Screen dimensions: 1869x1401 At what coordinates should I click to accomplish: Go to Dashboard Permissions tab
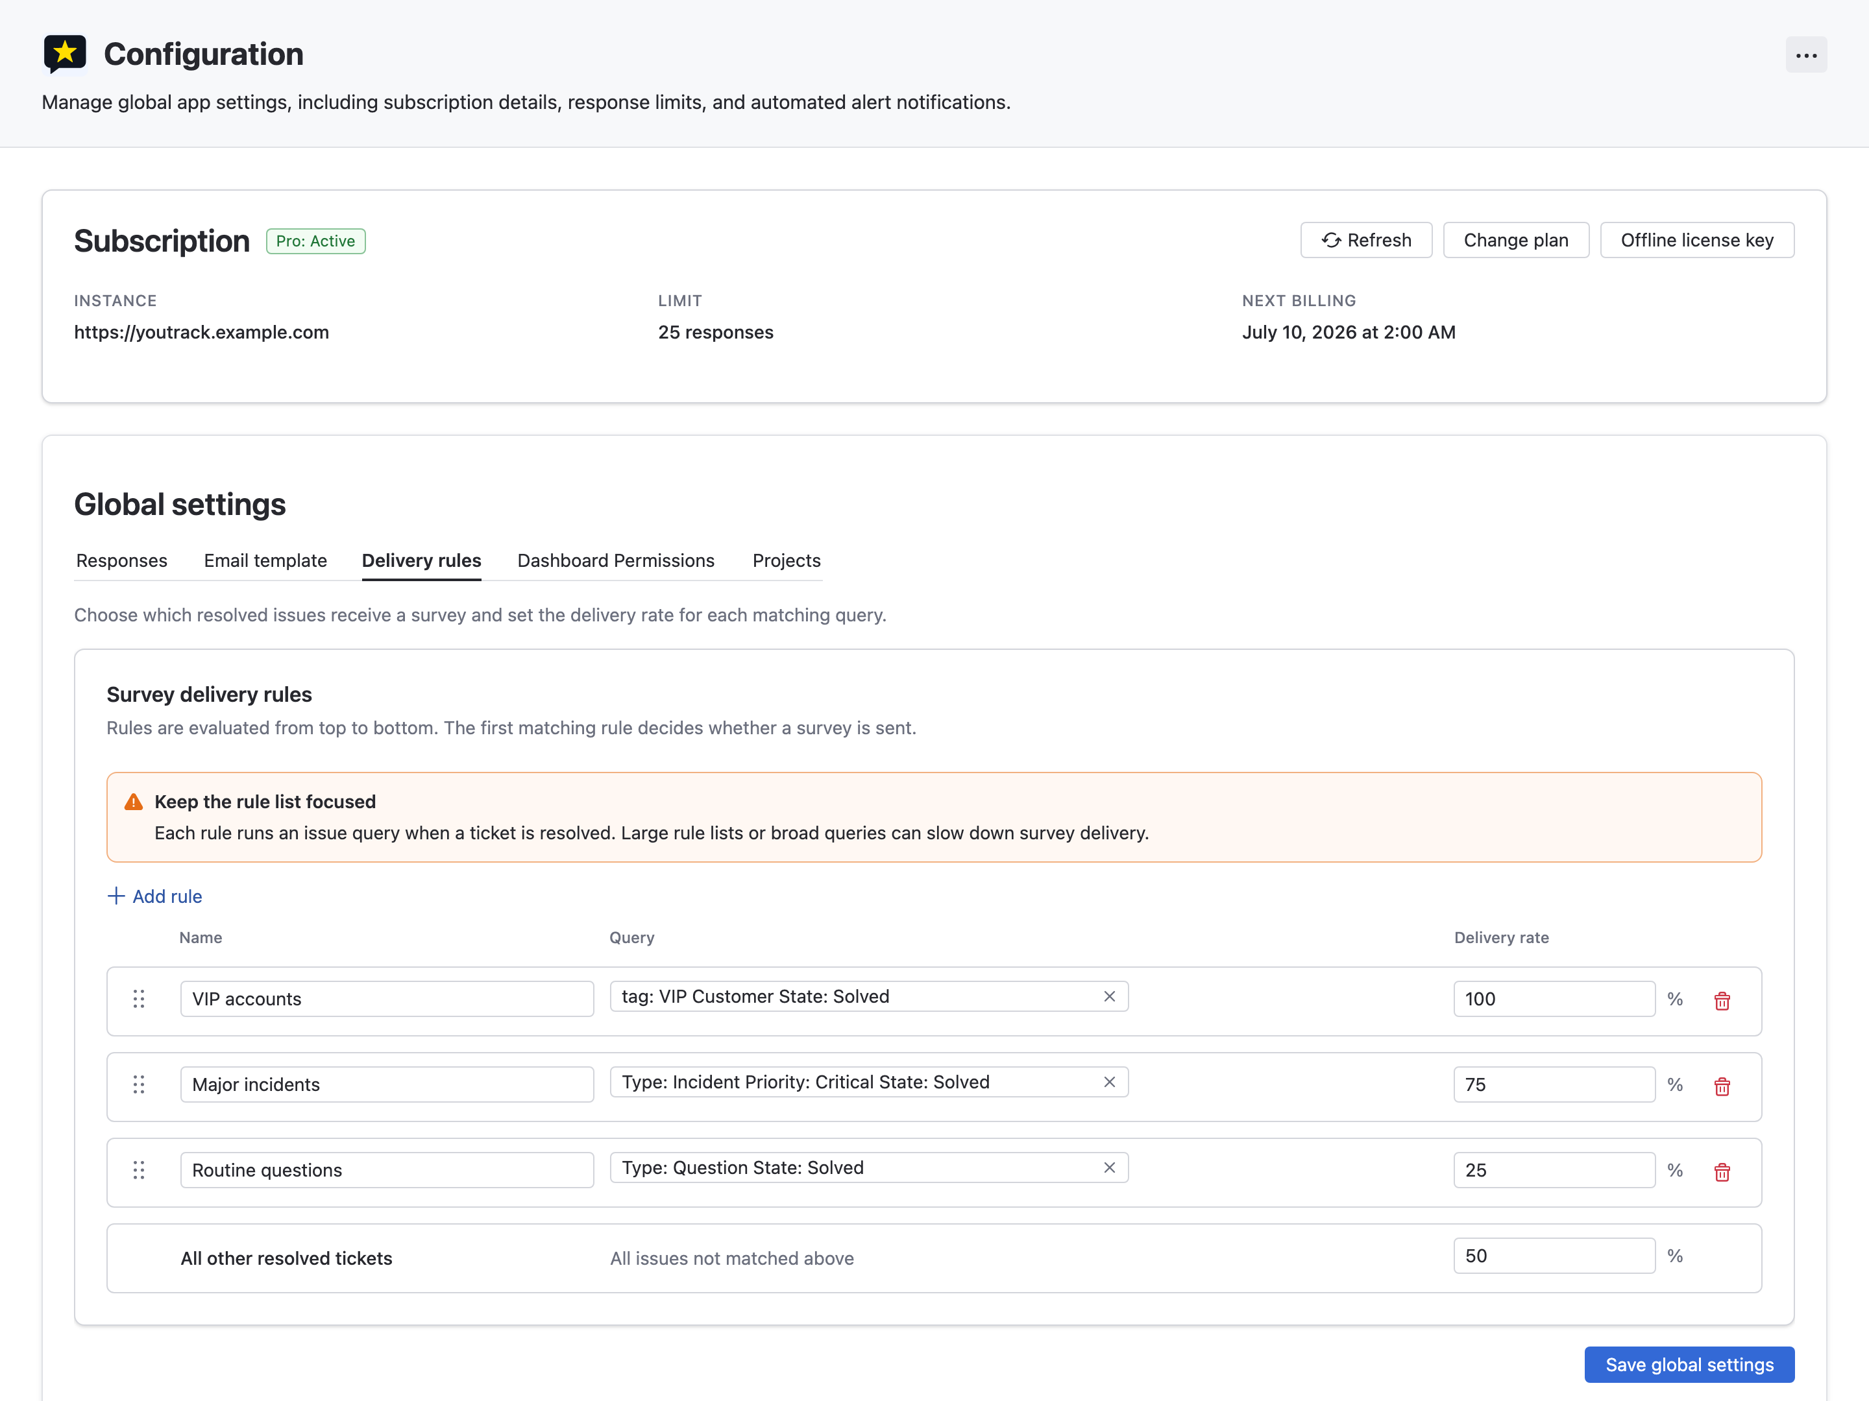click(x=615, y=561)
